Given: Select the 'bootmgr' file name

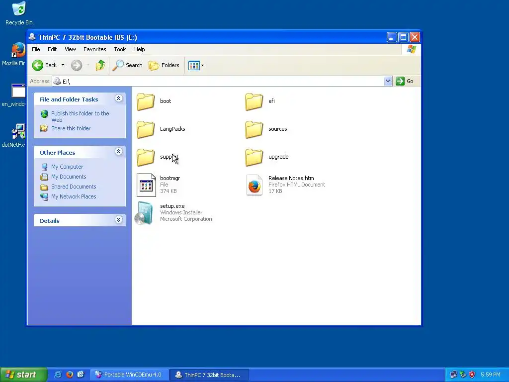Looking at the screenshot, I should [170, 179].
